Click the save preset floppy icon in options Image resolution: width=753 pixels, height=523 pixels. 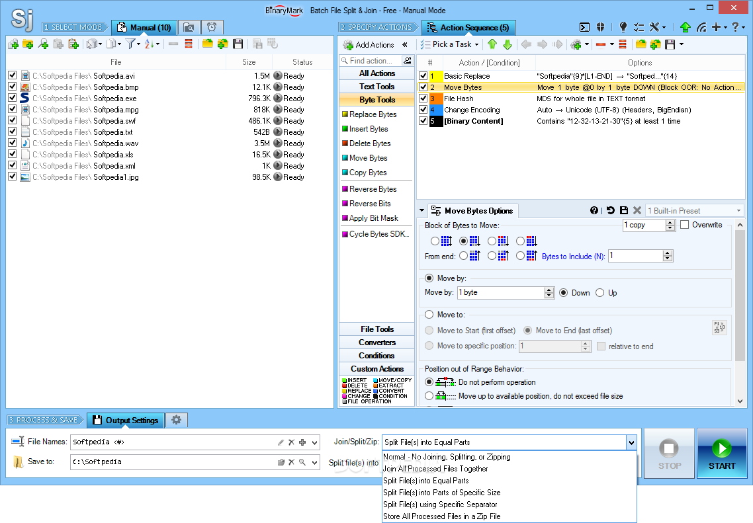tap(624, 210)
